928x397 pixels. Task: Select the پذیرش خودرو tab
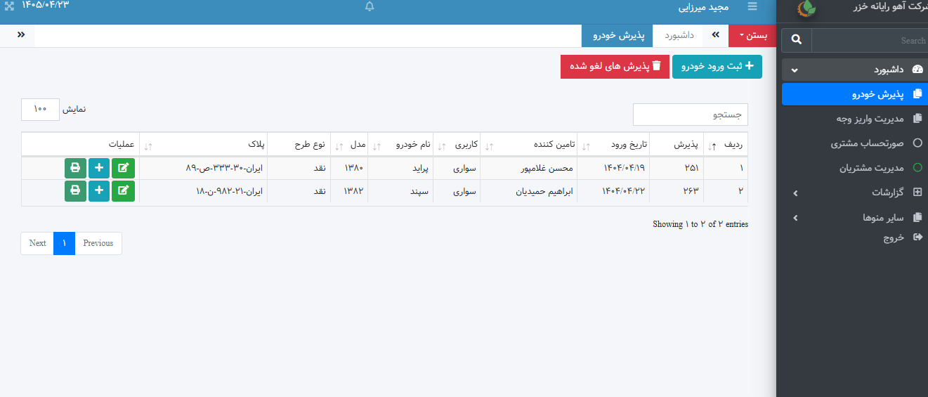617,36
